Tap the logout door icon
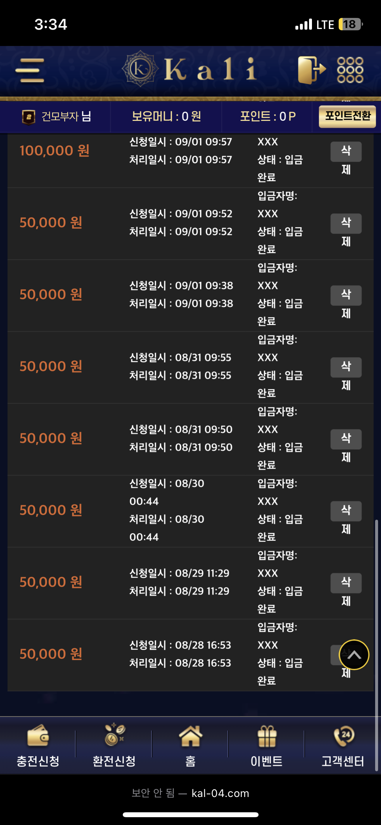The image size is (381, 825). click(x=312, y=70)
